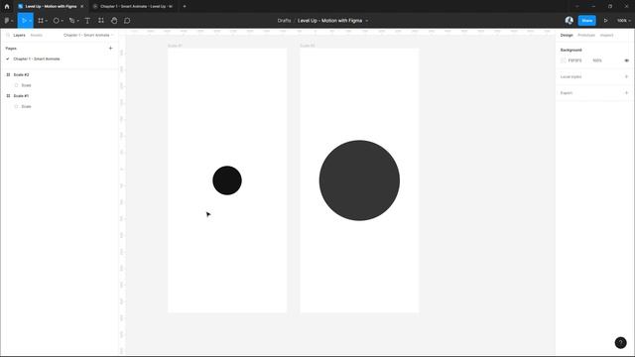
Task: Select the Ellipse shape tool
Action: tap(56, 20)
